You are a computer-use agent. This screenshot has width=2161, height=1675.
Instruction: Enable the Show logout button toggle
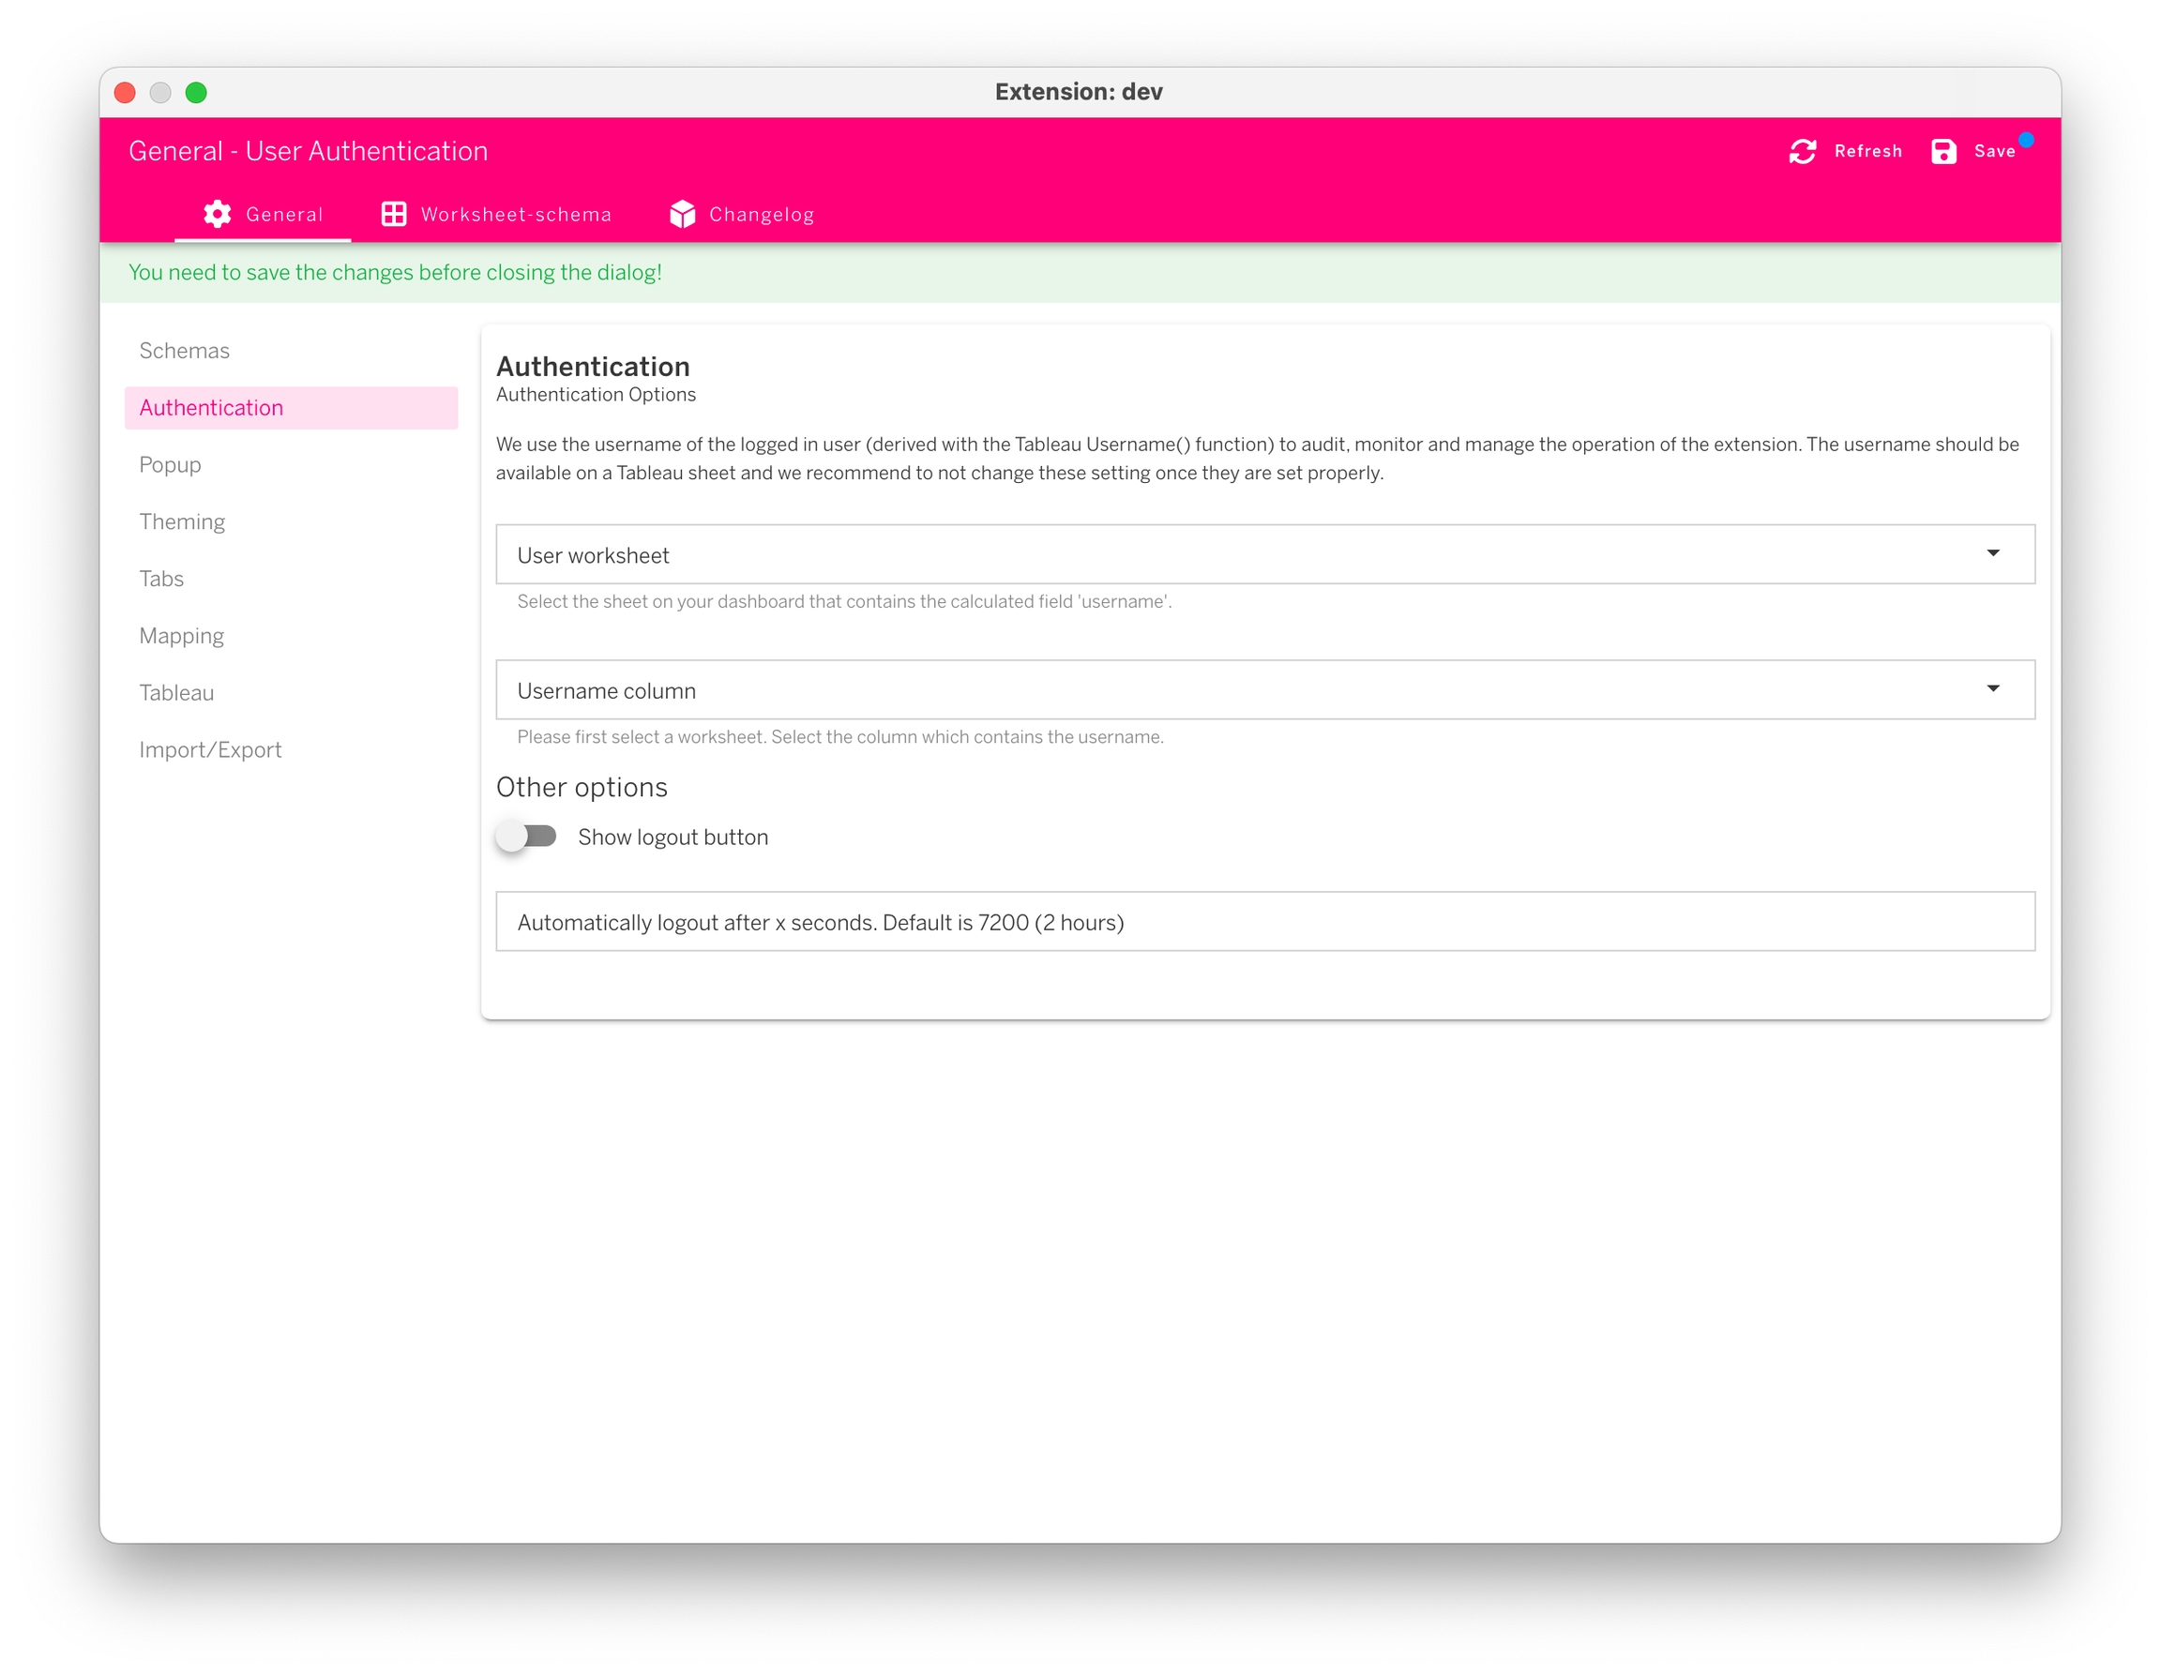click(x=526, y=837)
